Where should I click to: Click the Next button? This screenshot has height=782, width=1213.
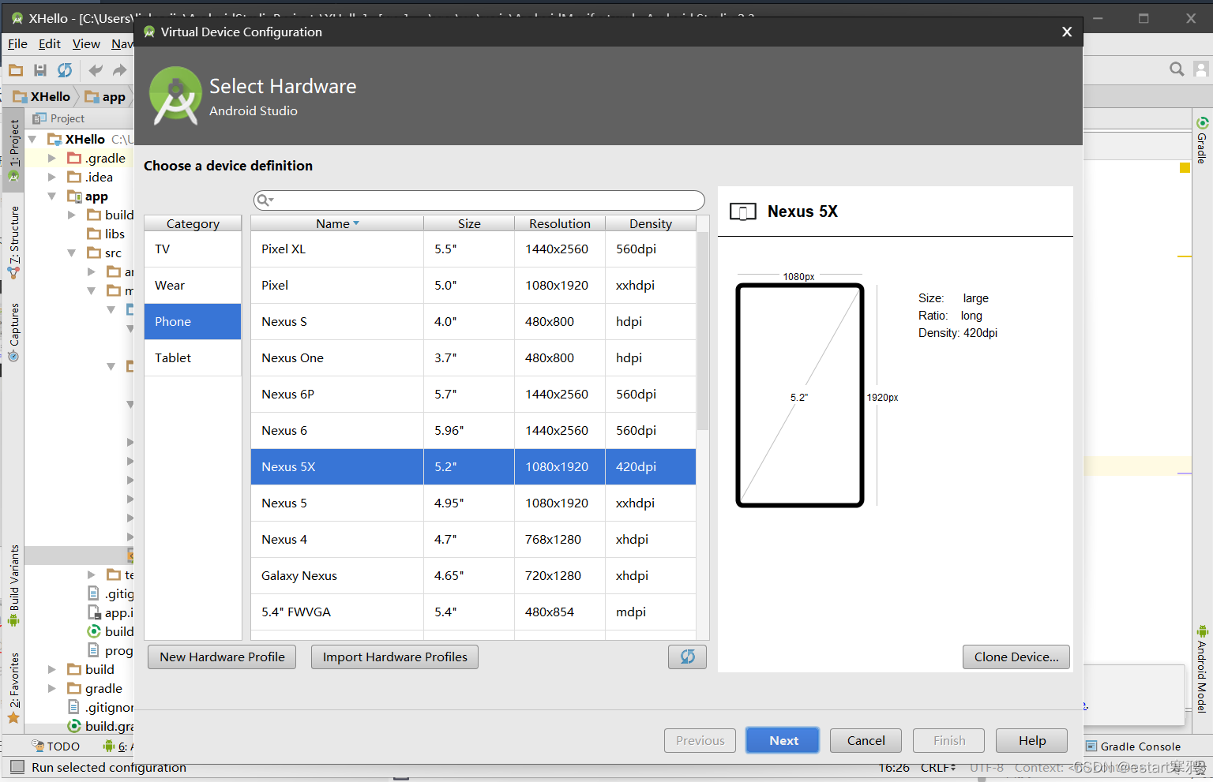tap(783, 740)
